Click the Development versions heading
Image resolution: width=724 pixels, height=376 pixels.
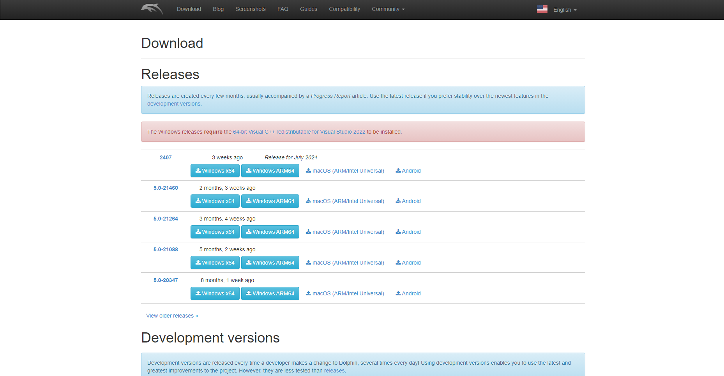pyautogui.click(x=210, y=338)
